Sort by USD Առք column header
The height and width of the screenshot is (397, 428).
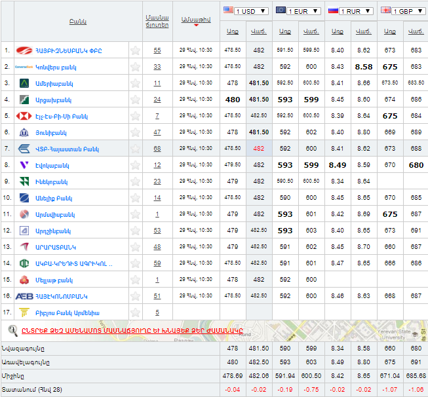coord(233,31)
